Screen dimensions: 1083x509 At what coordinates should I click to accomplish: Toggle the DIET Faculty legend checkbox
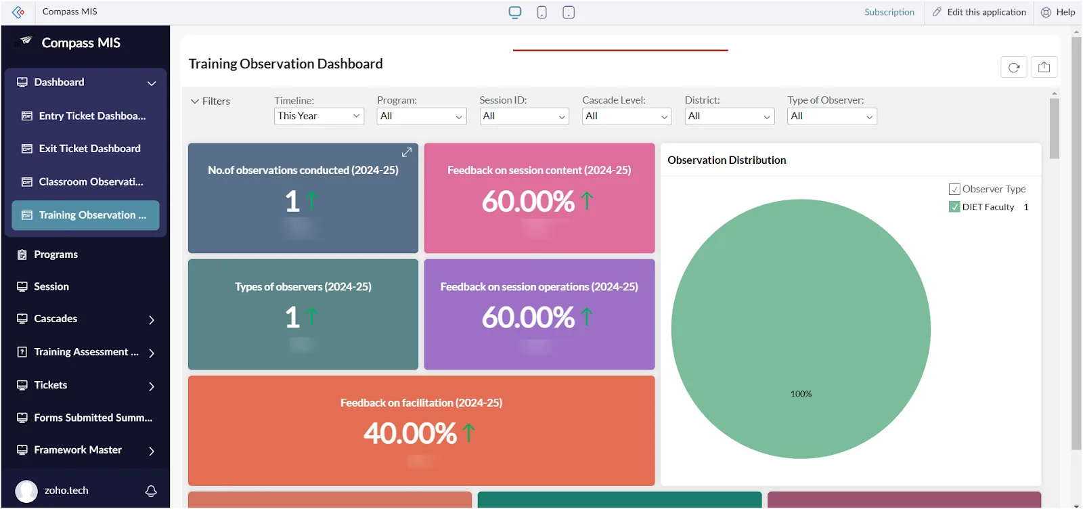pos(954,207)
